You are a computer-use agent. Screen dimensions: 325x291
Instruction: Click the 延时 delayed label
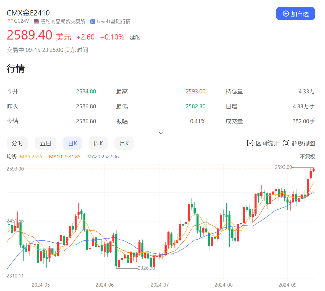coord(135,38)
